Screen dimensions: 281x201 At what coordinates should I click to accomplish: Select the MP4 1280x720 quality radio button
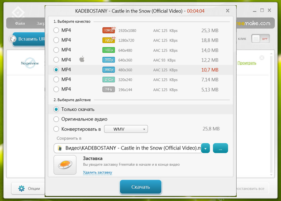point(56,40)
